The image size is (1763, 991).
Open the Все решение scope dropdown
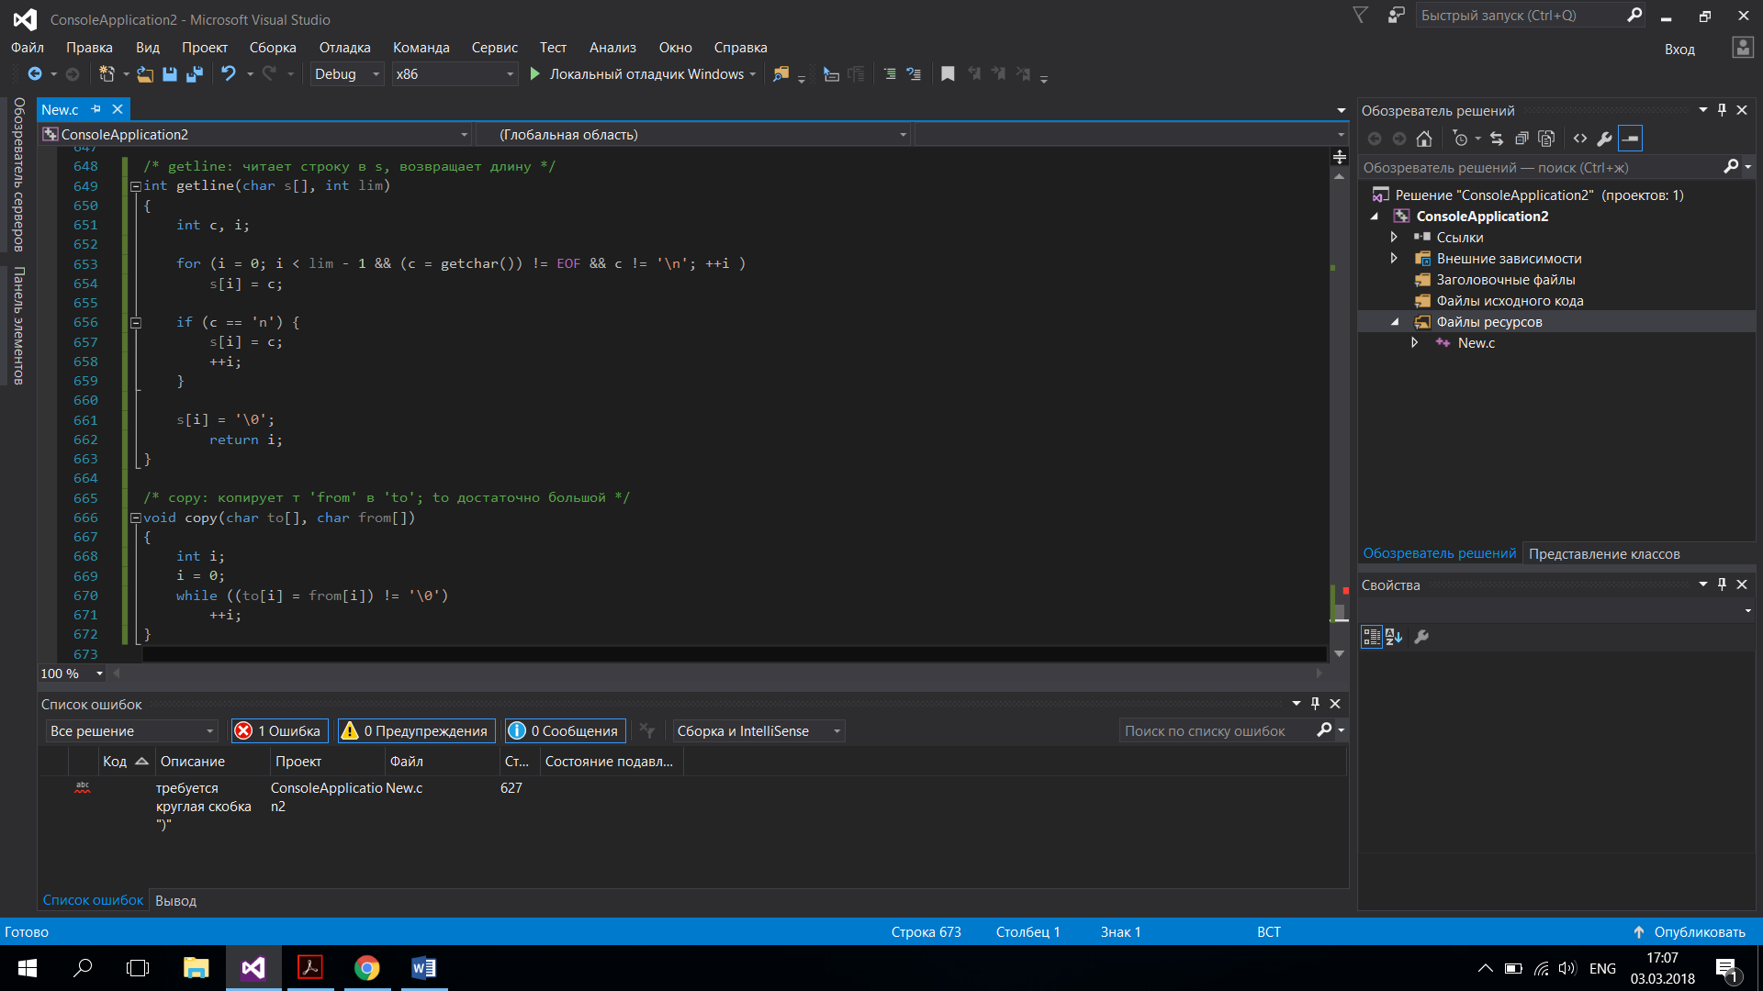131,731
